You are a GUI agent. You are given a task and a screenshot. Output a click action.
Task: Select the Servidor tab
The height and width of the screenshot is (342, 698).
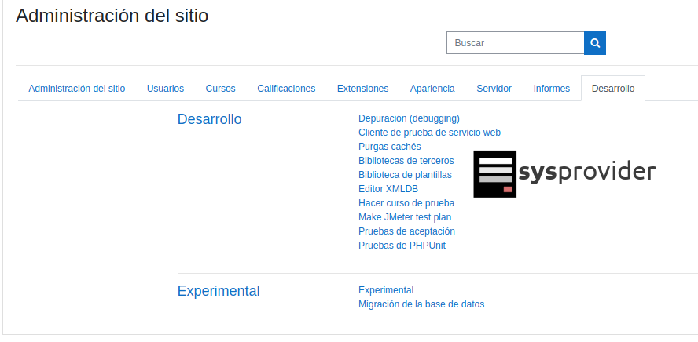tap(494, 89)
